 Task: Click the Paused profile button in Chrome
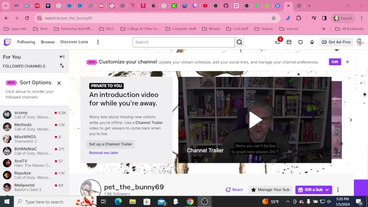pos(343,18)
